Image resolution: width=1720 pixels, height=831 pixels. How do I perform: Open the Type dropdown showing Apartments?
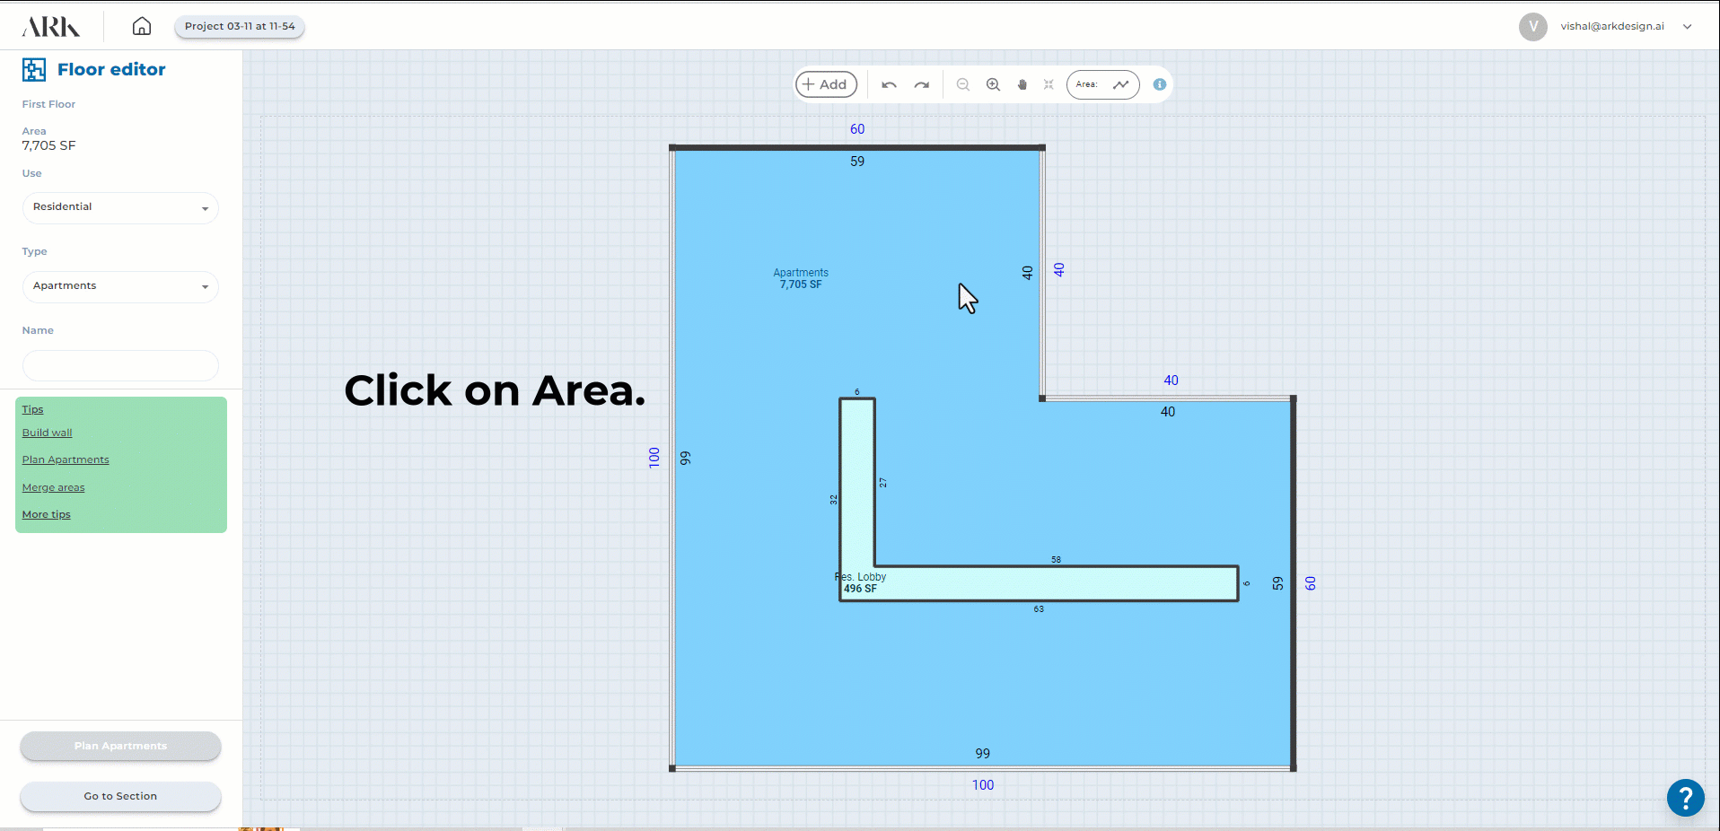click(120, 286)
